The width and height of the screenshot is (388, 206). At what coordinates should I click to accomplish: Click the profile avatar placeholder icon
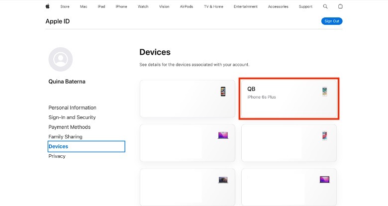tap(61, 60)
